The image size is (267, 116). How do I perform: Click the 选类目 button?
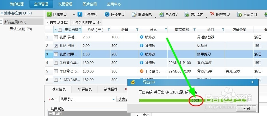(122, 100)
